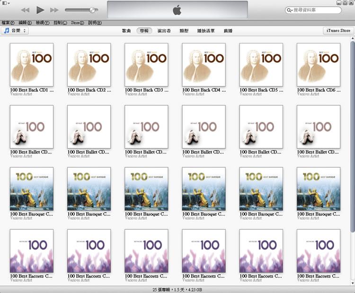The image size is (355, 293).
Task: Select the 100 Best Bach CD1 album cover
Action: tap(32, 65)
